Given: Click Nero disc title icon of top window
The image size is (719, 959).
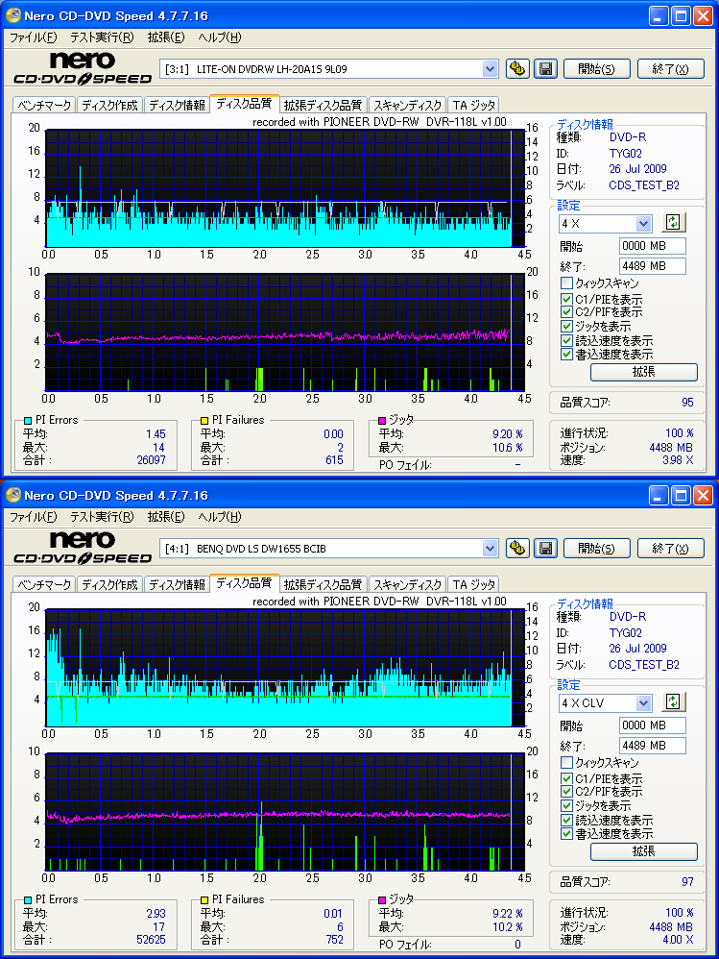Looking at the screenshot, I should click(12, 15).
